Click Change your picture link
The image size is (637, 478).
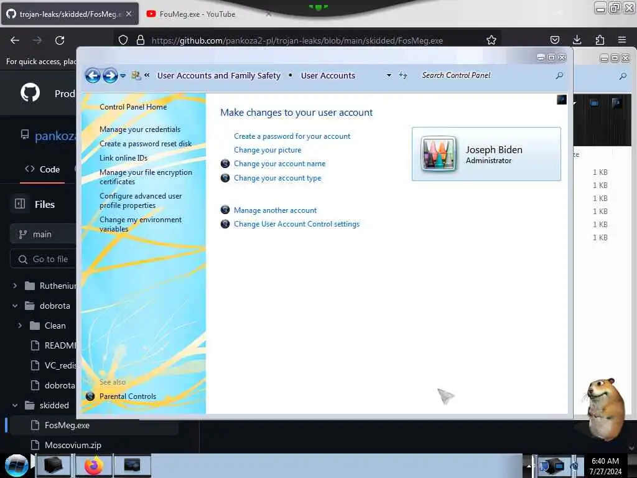coord(267,150)
